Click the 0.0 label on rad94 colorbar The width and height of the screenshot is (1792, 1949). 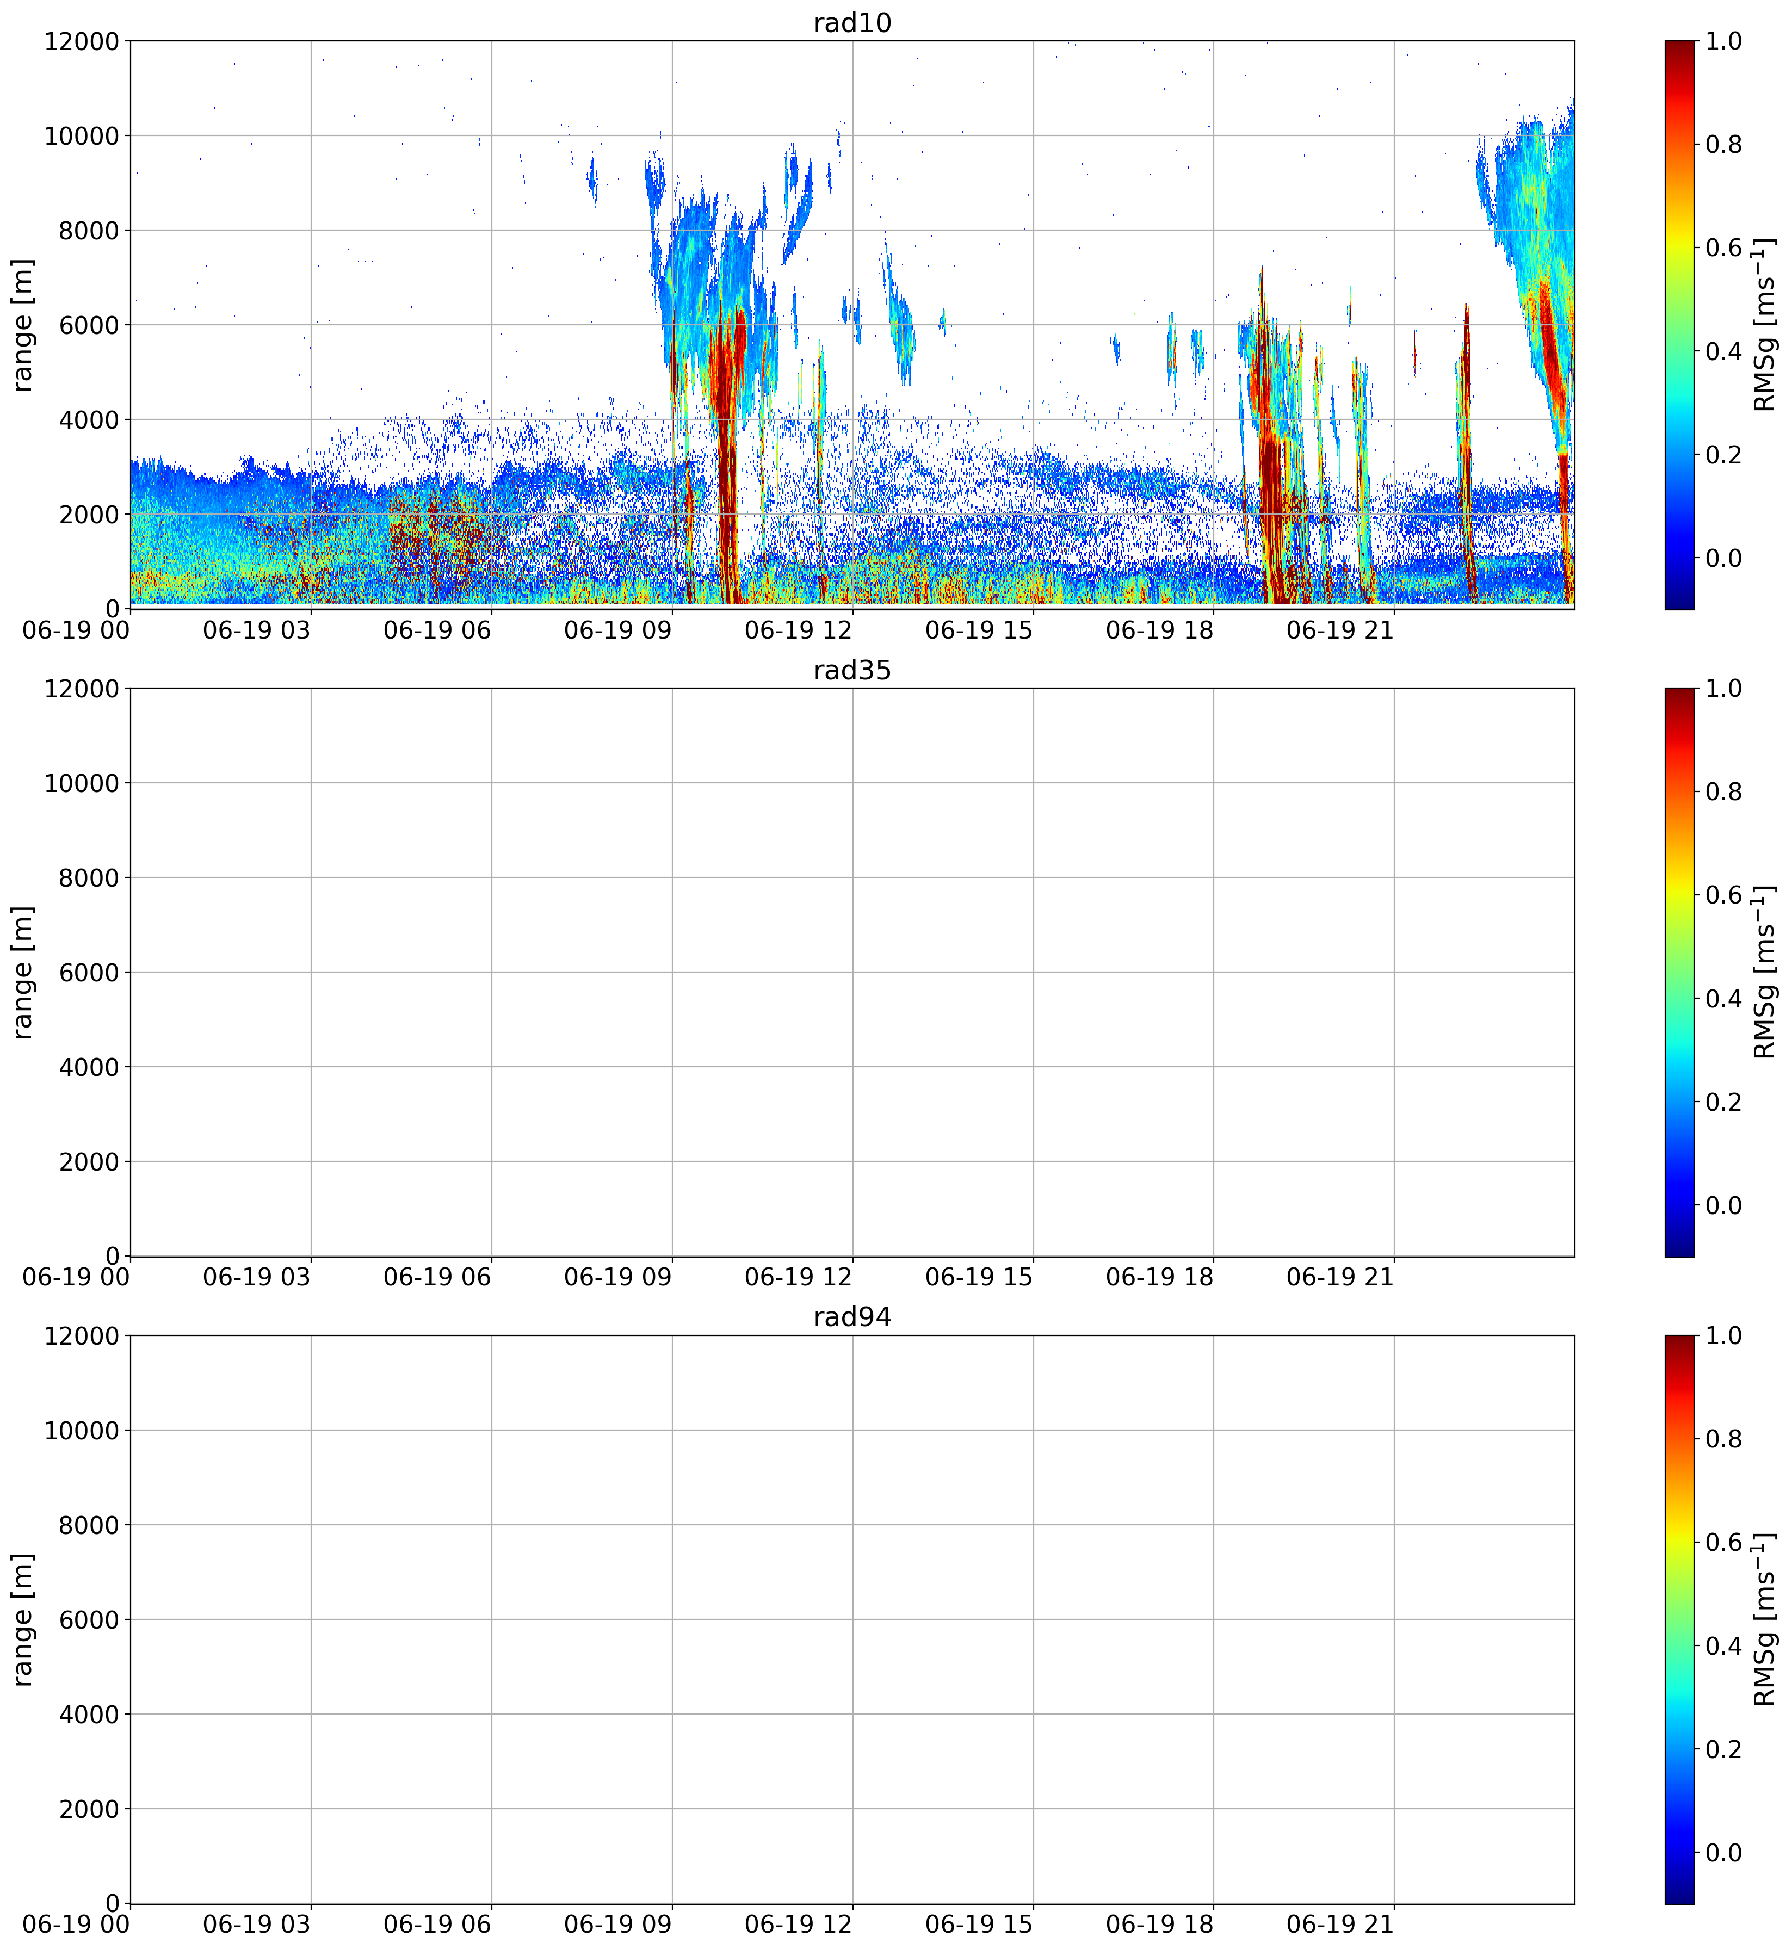(1723, 1853)
